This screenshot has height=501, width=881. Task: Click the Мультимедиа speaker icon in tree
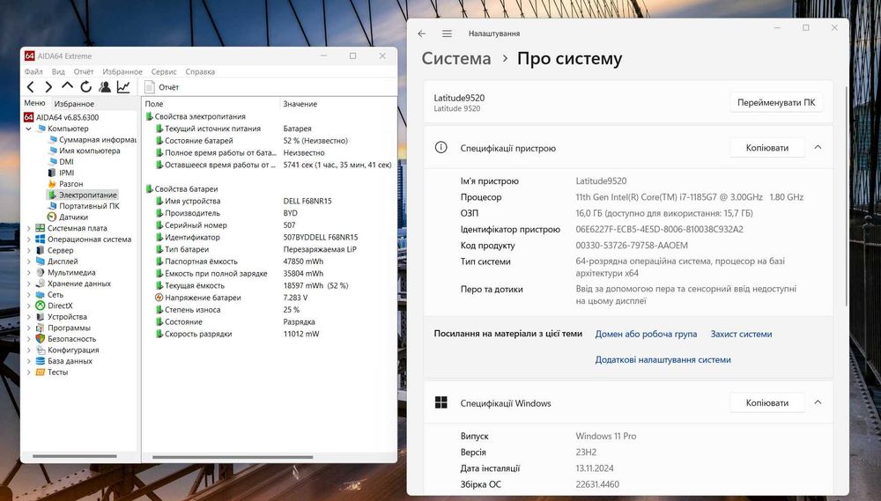tap(40, 272)
